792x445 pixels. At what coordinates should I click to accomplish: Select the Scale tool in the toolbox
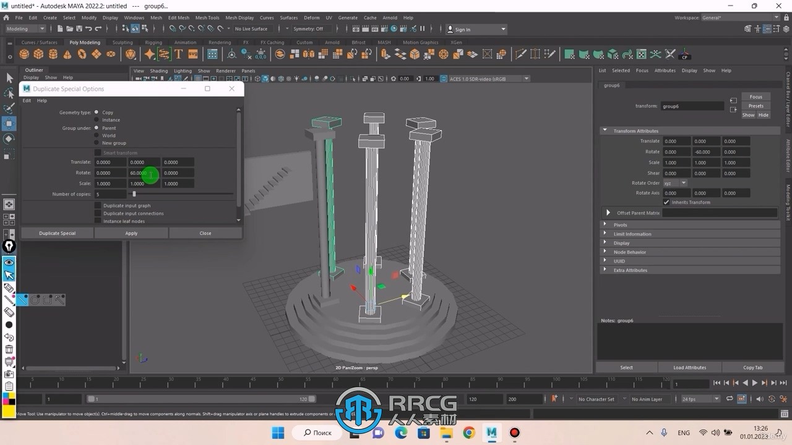point(9,155)
